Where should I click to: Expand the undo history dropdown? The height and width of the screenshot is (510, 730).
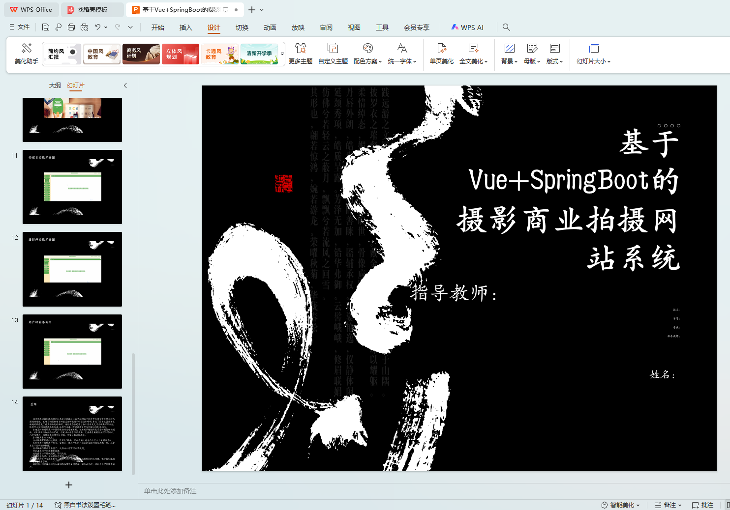pos(106,28)
